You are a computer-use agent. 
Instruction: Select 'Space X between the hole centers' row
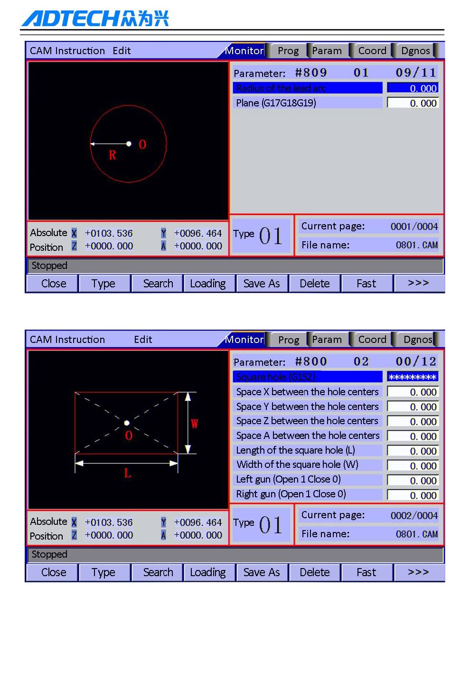pos(308,392)
